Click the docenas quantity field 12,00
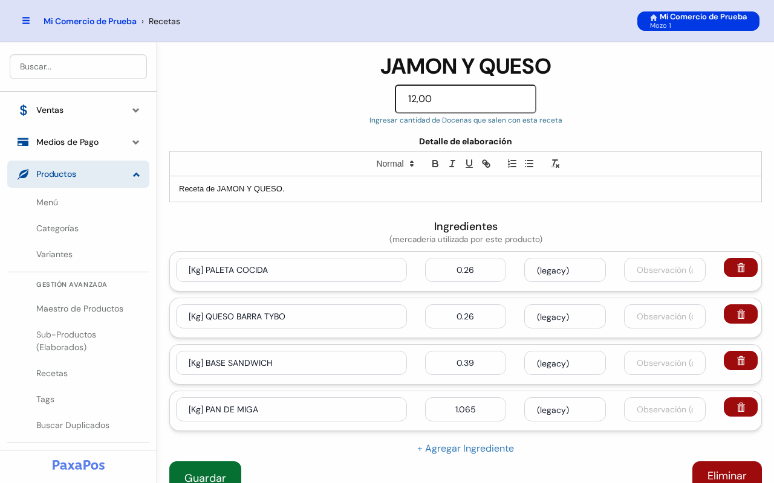The width and height of the screenshot is (774, 483). [x=466, y=99]
